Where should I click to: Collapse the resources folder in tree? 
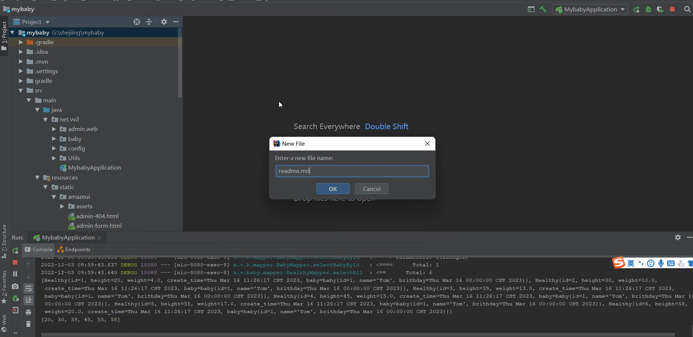click(37, 178)
